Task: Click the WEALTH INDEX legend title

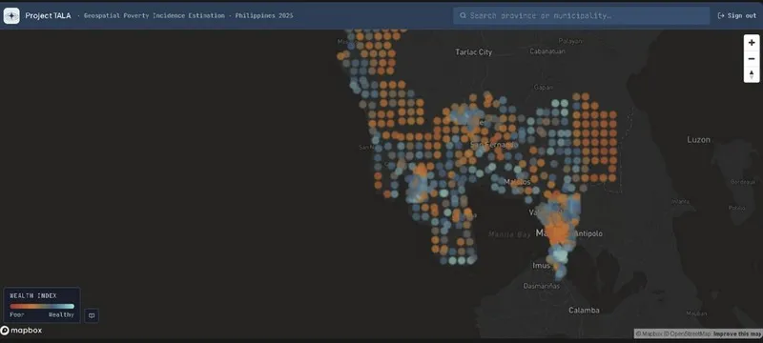Action: click(x=33, y=295)
